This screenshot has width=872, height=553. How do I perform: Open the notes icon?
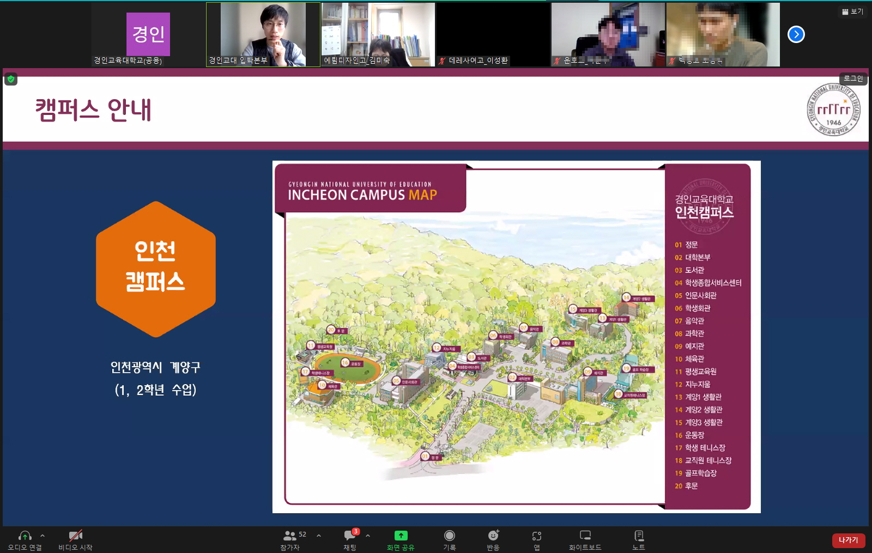(639, 536)
